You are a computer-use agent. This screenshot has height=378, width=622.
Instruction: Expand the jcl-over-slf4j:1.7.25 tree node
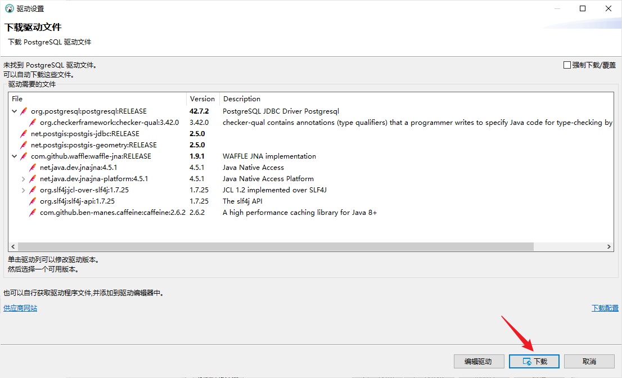[23, 190]
